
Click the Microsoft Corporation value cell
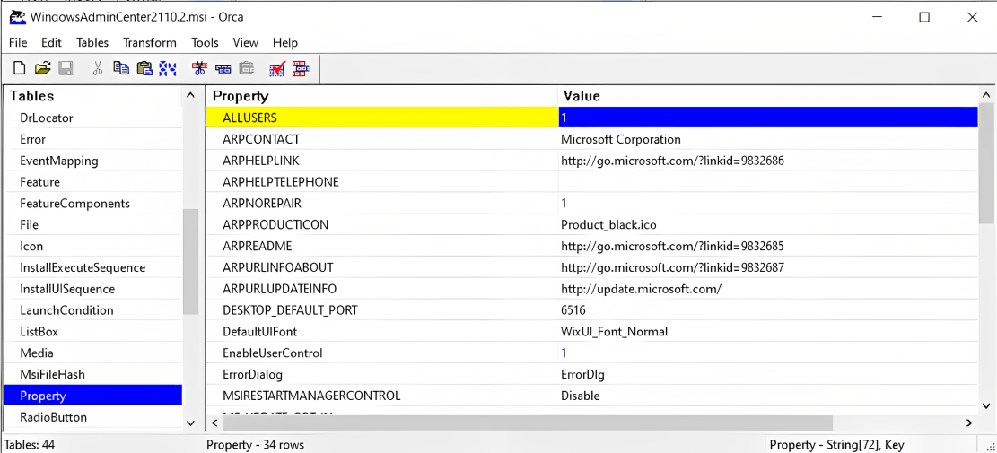[768, 139]
